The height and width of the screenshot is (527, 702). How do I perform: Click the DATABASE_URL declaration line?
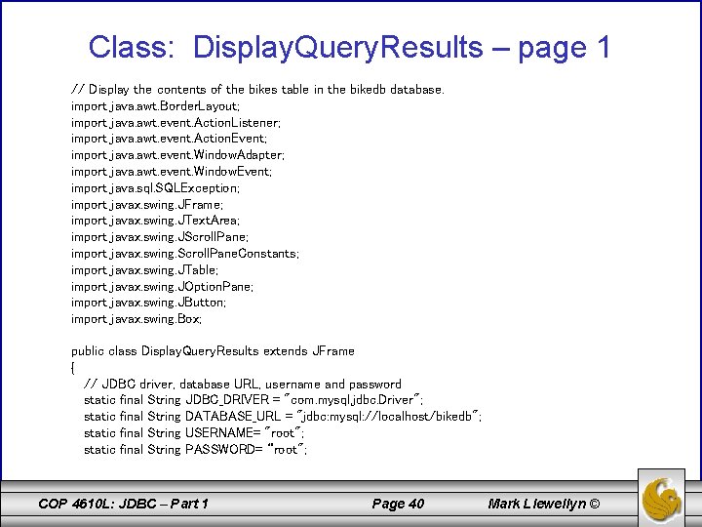pos(283,417)
